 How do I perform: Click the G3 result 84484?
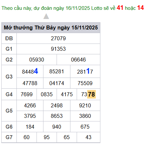click(x=30, y=71)
